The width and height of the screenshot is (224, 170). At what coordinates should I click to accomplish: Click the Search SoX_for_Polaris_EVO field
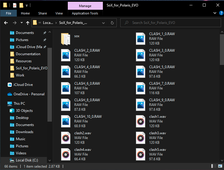pyautogui.click(x=174, y=23)
